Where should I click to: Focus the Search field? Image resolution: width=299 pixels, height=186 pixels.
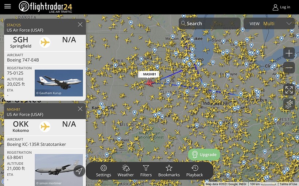(210, 24)
